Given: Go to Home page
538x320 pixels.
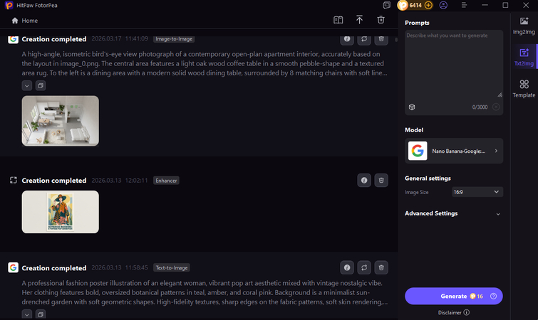Looking at the screenshot, I should (25, 21).
